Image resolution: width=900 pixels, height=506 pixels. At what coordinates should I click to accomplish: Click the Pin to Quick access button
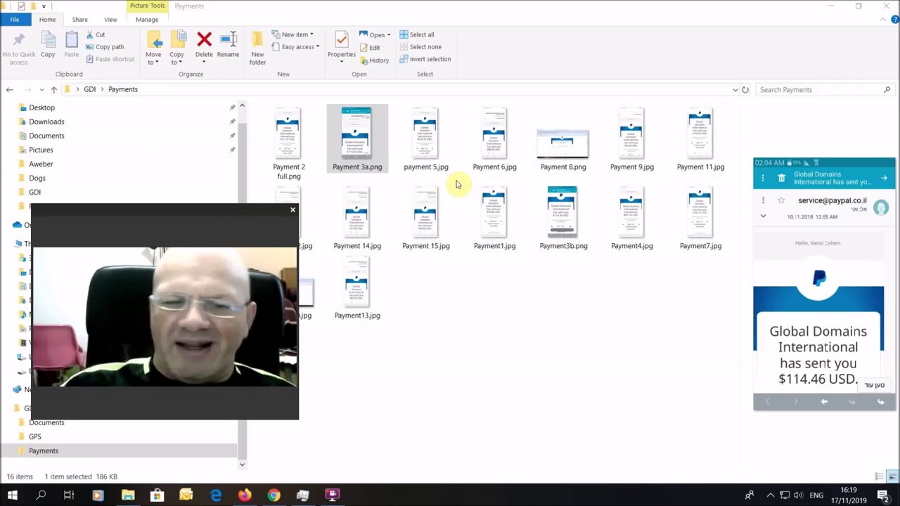[18, 48]
